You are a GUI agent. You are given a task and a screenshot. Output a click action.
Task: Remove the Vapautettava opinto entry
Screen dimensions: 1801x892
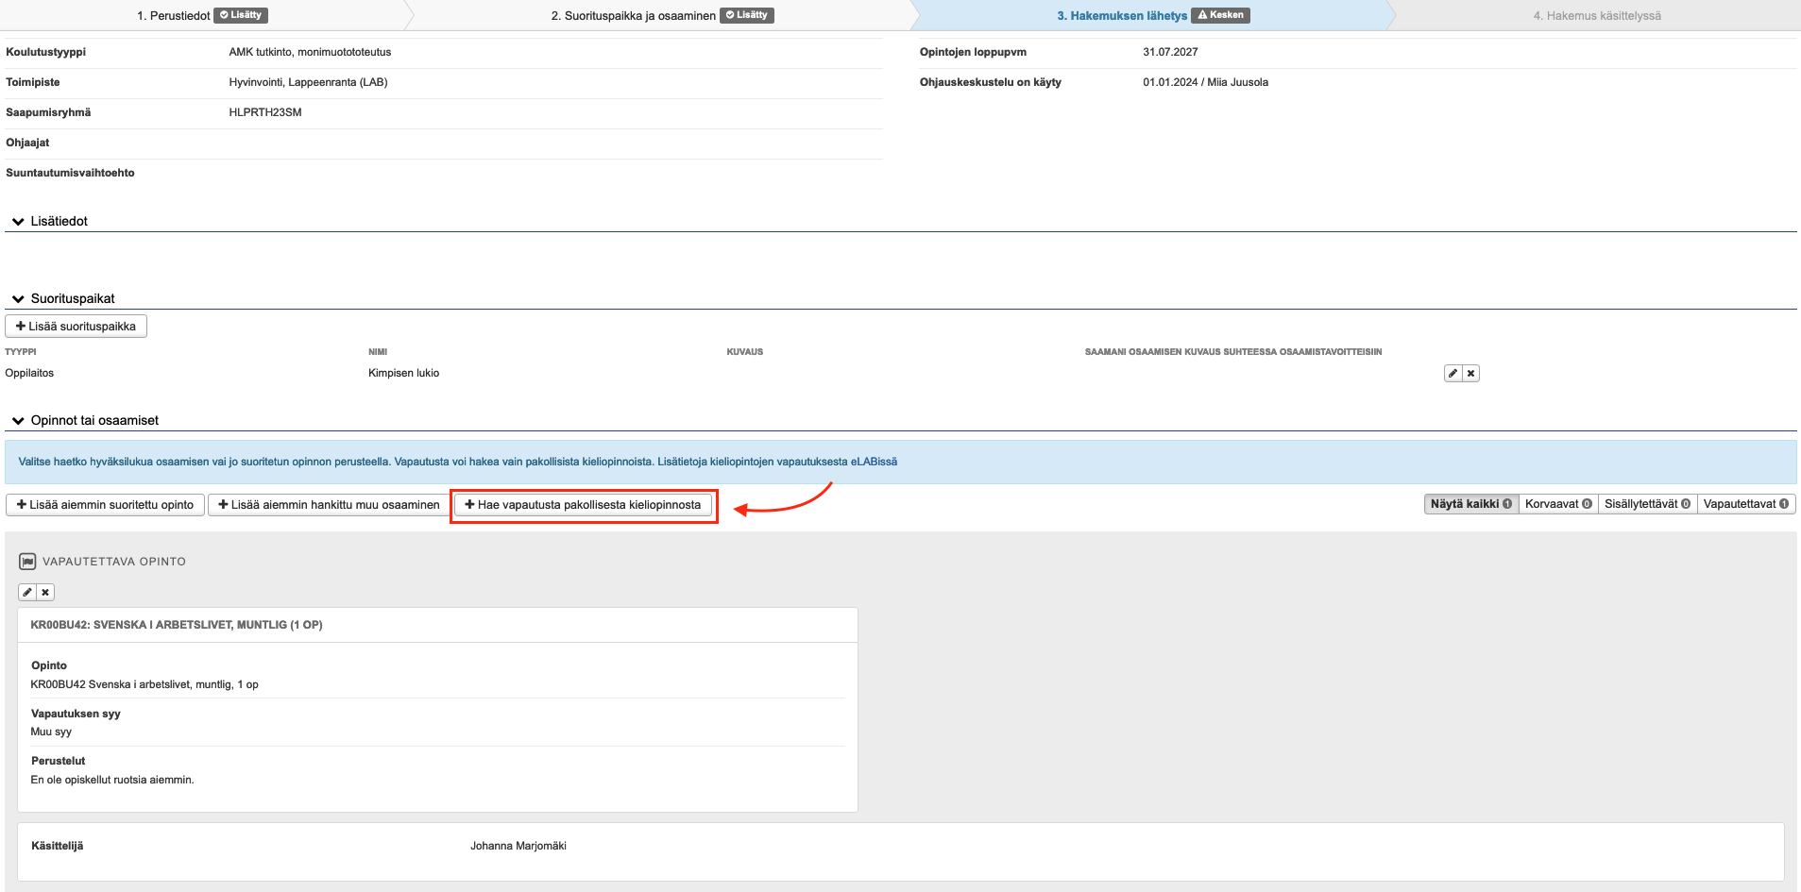[45, 593]
